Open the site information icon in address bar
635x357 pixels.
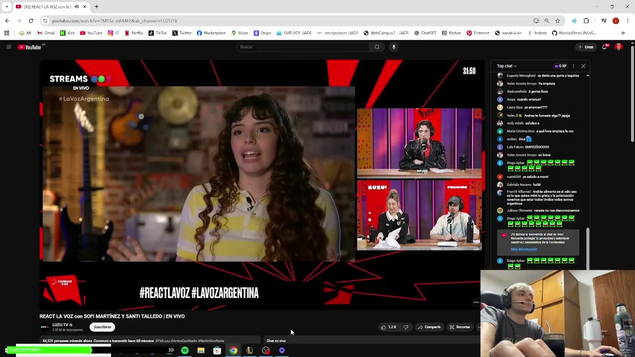[45, 21]
